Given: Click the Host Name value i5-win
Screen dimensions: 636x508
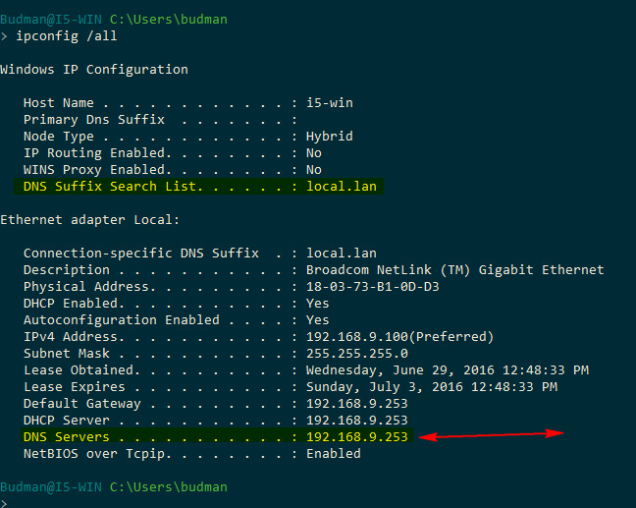Looking at the screenshot, I should click(330, 103).
